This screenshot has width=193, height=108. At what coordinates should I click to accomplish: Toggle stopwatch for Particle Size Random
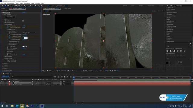[8, 28]
